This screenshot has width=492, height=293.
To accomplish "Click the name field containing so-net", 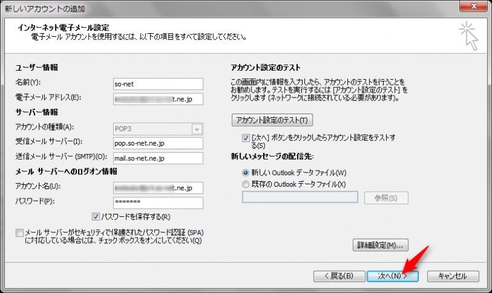I will pyautogui.click(x=158, y=84).
